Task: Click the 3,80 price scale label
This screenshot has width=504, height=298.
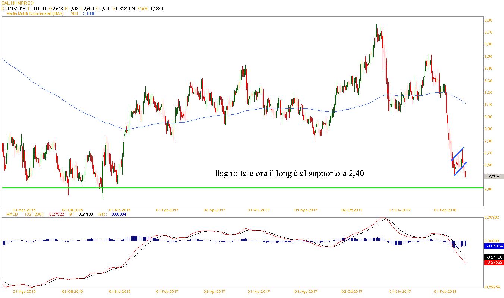Action: point(488,20)
